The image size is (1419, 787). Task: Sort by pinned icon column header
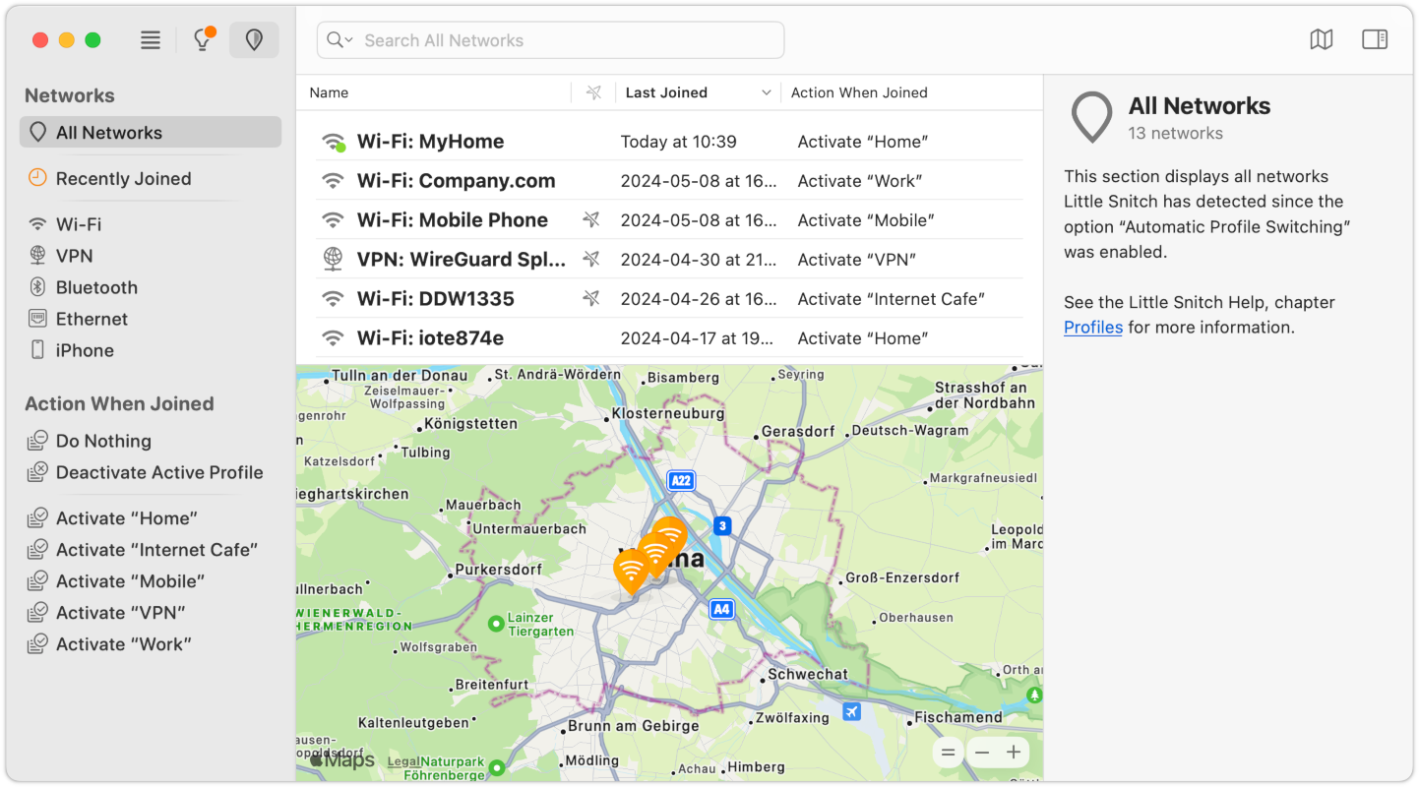click(593, 92)
